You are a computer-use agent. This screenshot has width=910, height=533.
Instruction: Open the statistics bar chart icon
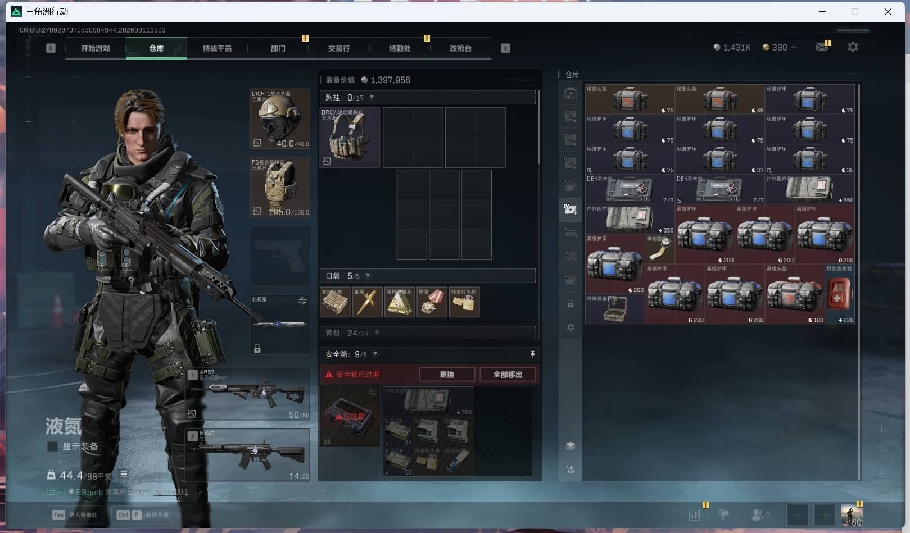pyautogui.click(x=695, y=514)
